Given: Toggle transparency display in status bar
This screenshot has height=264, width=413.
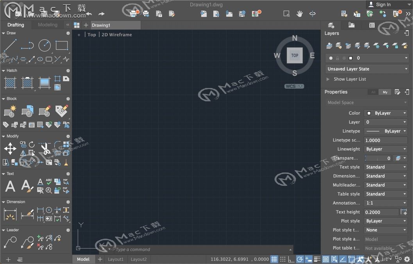Looking at the screenshot, I should [326, 259].
